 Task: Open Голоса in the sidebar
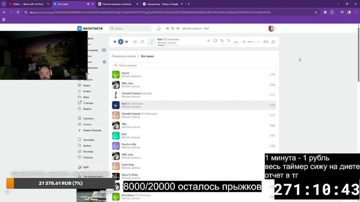tap(87, 124)
